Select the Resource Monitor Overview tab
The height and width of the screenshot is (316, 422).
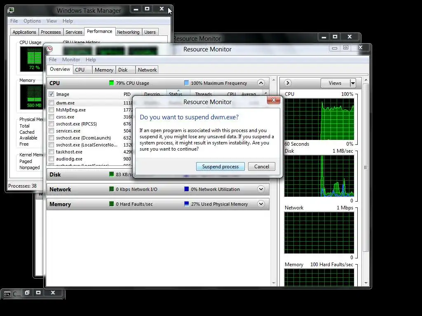(x=60, y=69)
